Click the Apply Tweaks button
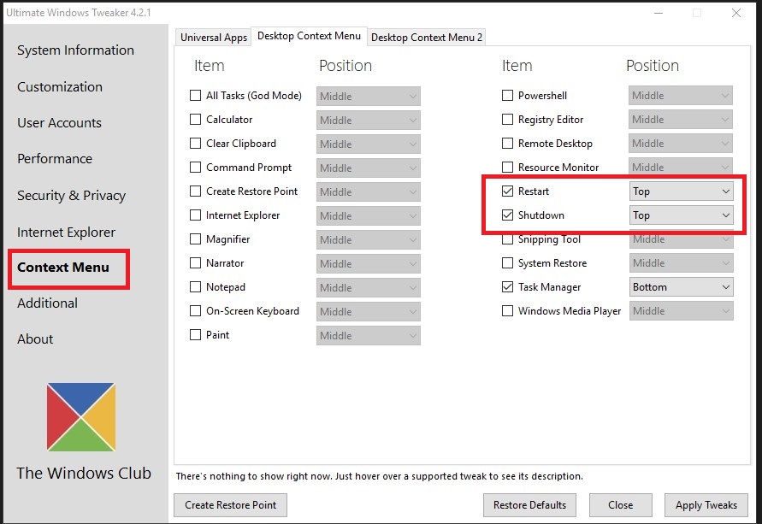 pyautogui.click(x=706, y=505)
